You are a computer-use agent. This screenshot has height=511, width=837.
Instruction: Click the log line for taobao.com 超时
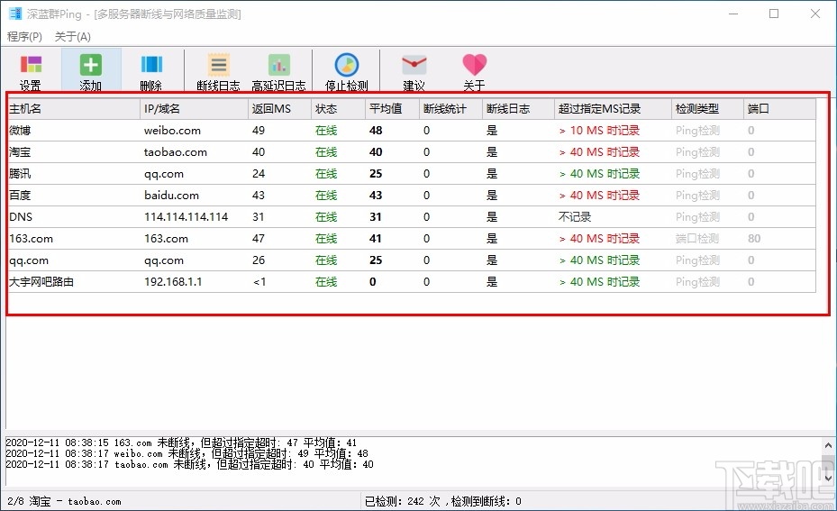189,464
